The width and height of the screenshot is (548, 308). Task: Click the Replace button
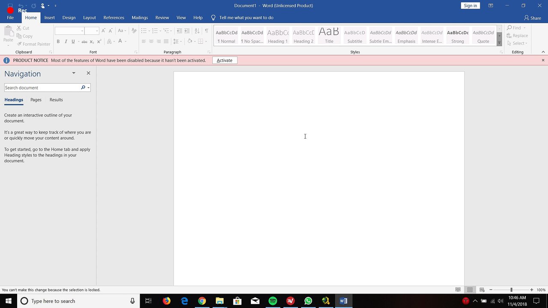tap(518, 36)
